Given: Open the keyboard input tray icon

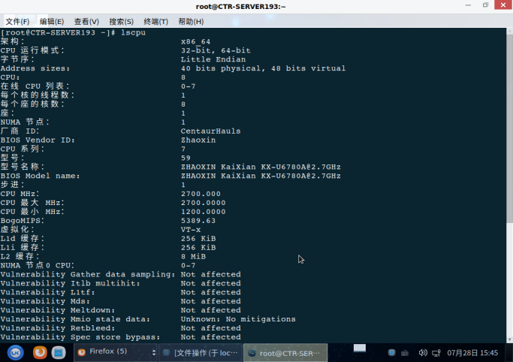Looking at the screenshot, I should tap(405, 353).
